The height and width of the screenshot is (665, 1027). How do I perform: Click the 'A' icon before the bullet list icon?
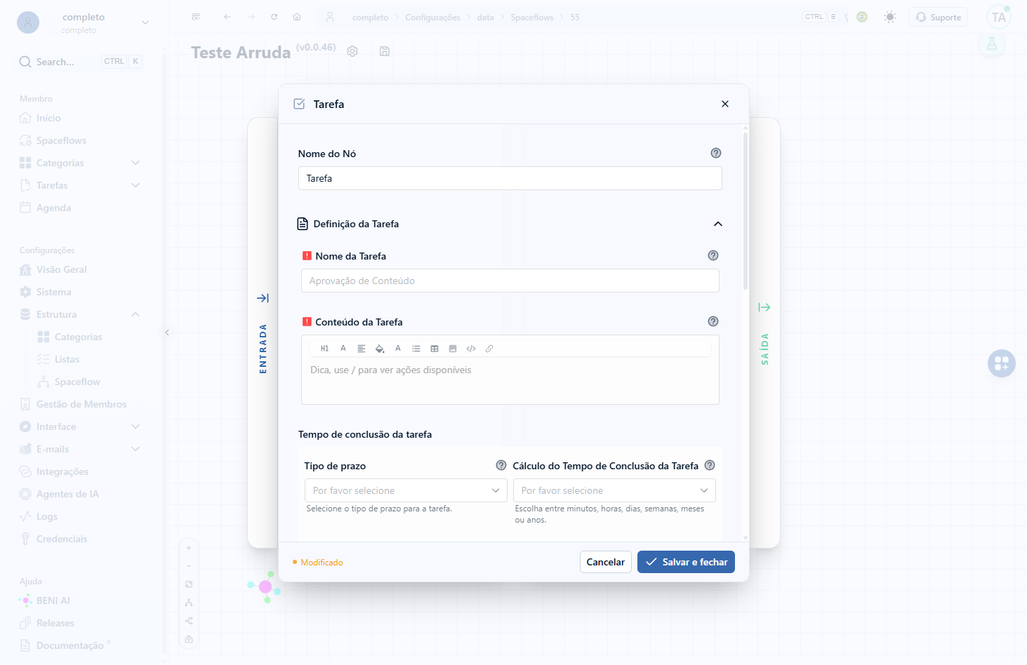[x=398, y=349]
